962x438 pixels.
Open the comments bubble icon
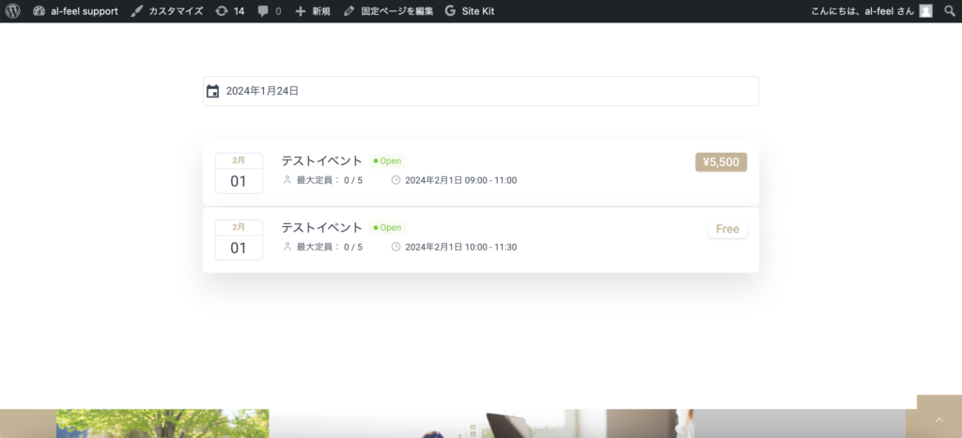pyautogui.click(x=263, y=11)
